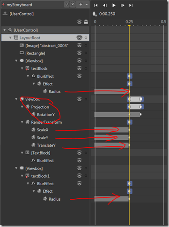169x227 pixels.
Task: Hide the lowercase viewbox layer
Action: point(80,99)
